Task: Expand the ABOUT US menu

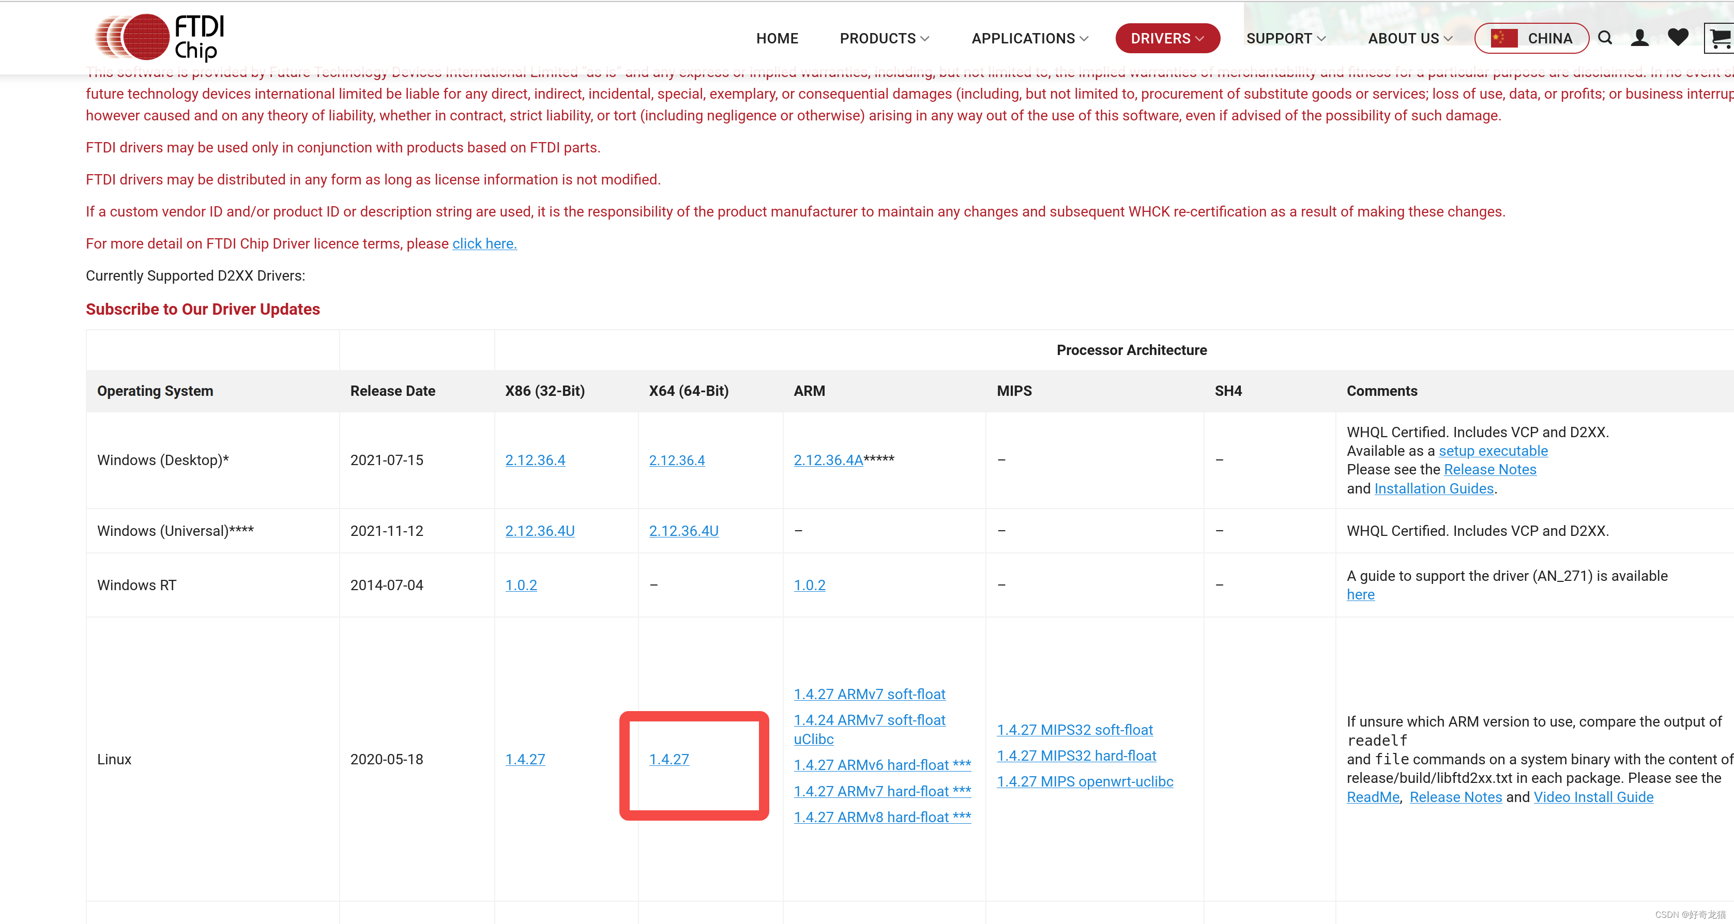Action: (x=1409, y=38)
